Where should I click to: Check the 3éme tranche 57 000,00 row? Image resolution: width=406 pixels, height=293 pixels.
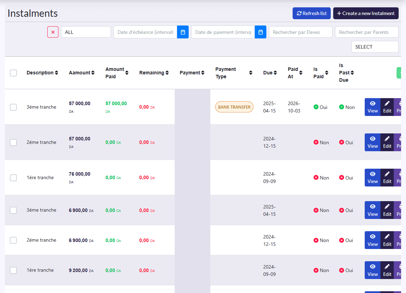tap(13, 107)
